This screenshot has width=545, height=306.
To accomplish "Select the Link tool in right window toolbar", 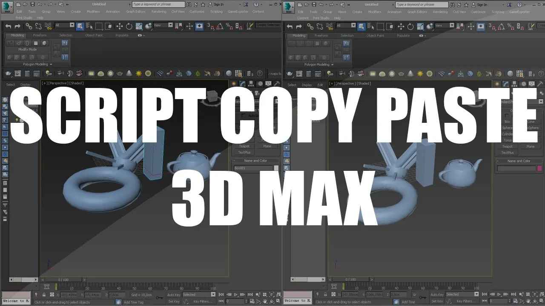I will point(310,26).
